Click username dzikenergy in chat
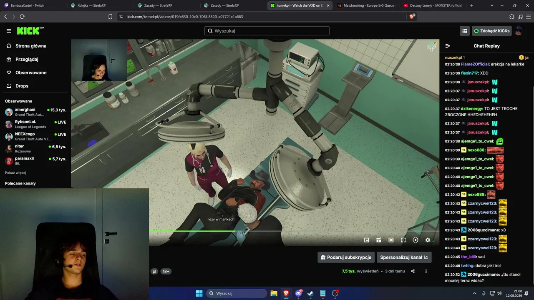 coord(471,109)
